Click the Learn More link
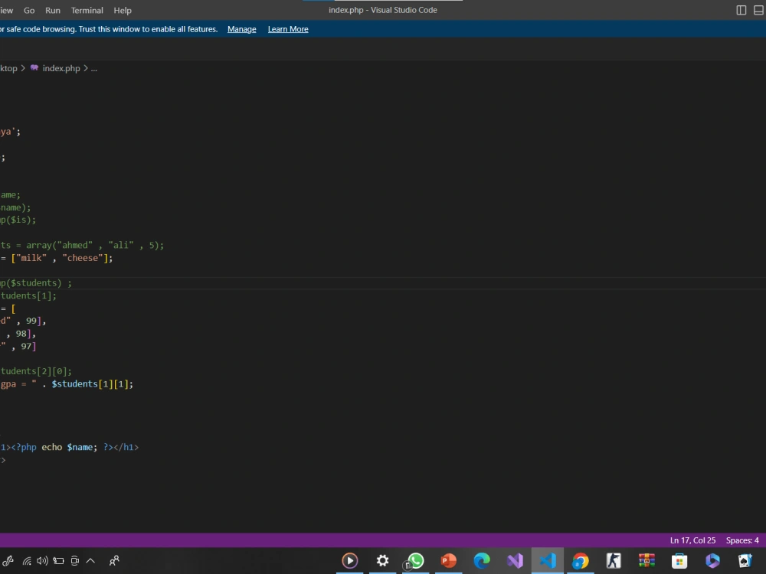Image resolution: width=766 pixels, height=574 pixels. point(288,29)
